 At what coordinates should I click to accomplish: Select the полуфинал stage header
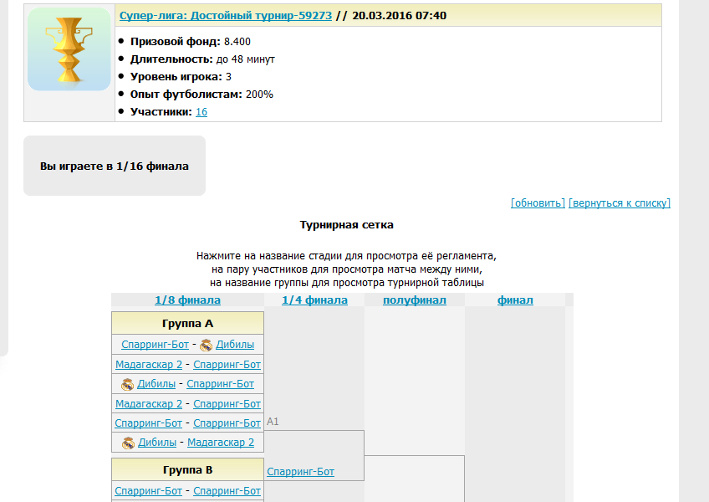click(x=415, y=300)
